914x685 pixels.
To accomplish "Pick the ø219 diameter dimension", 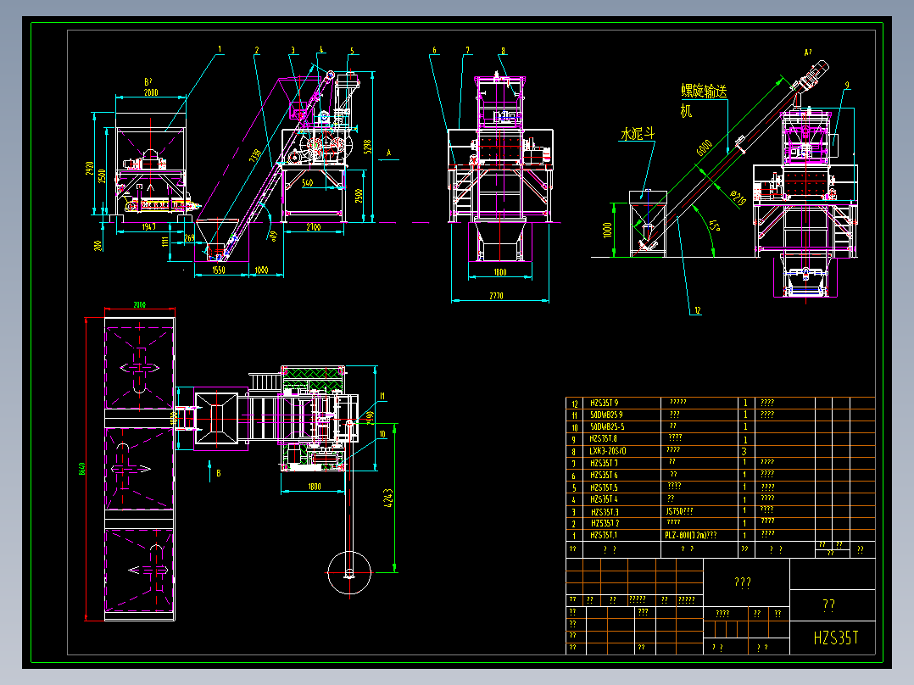I will (738, 198).
